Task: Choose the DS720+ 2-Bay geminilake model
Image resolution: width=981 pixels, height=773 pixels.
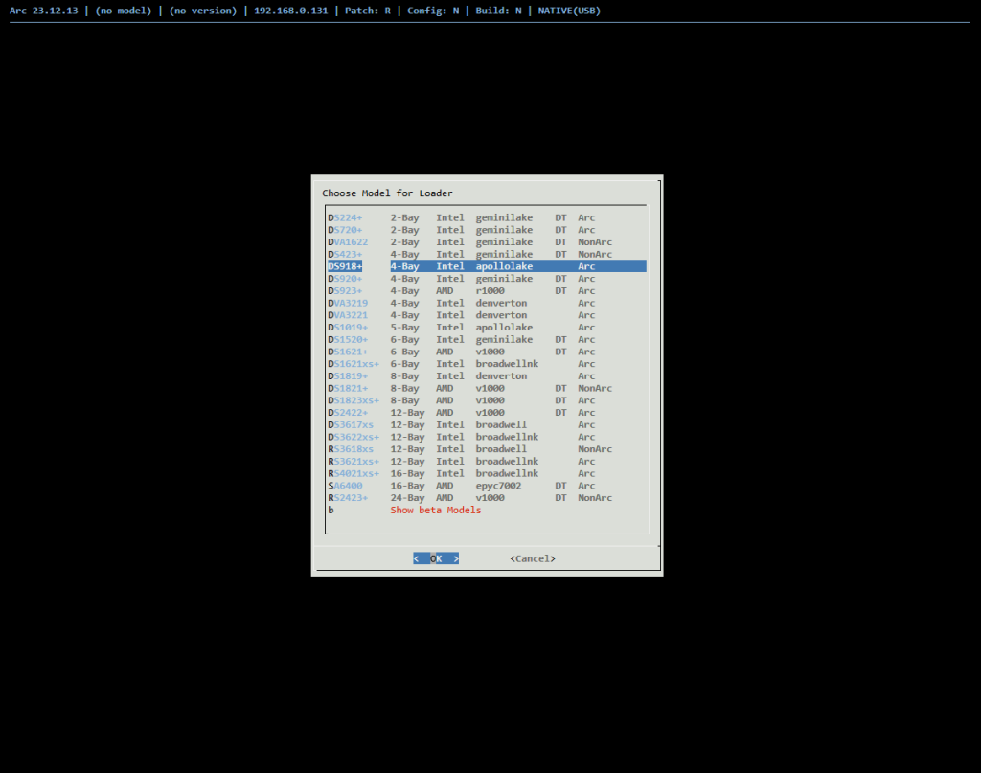Action: pyautogui.click(x=345, y=230)
